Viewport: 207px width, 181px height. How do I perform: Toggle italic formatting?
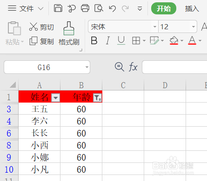point(107,40)
